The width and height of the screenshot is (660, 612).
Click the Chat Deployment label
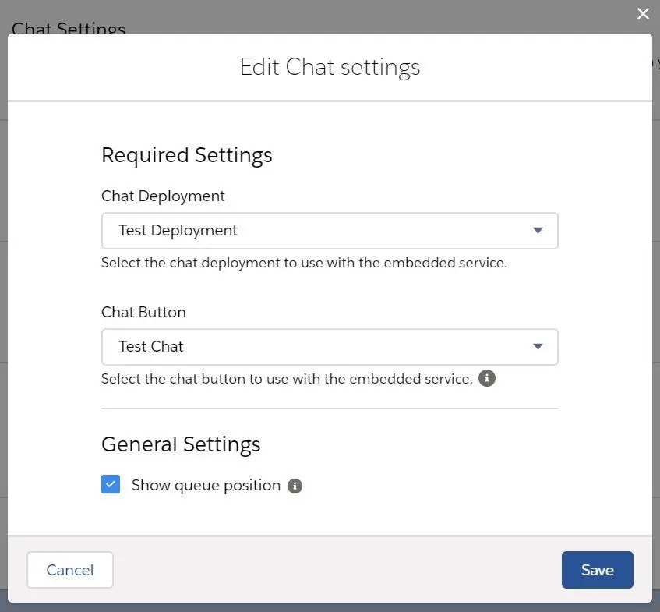click(163, 196)
